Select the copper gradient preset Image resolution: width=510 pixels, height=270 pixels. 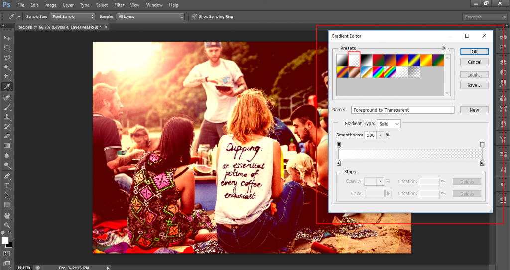tap(354, 72)
